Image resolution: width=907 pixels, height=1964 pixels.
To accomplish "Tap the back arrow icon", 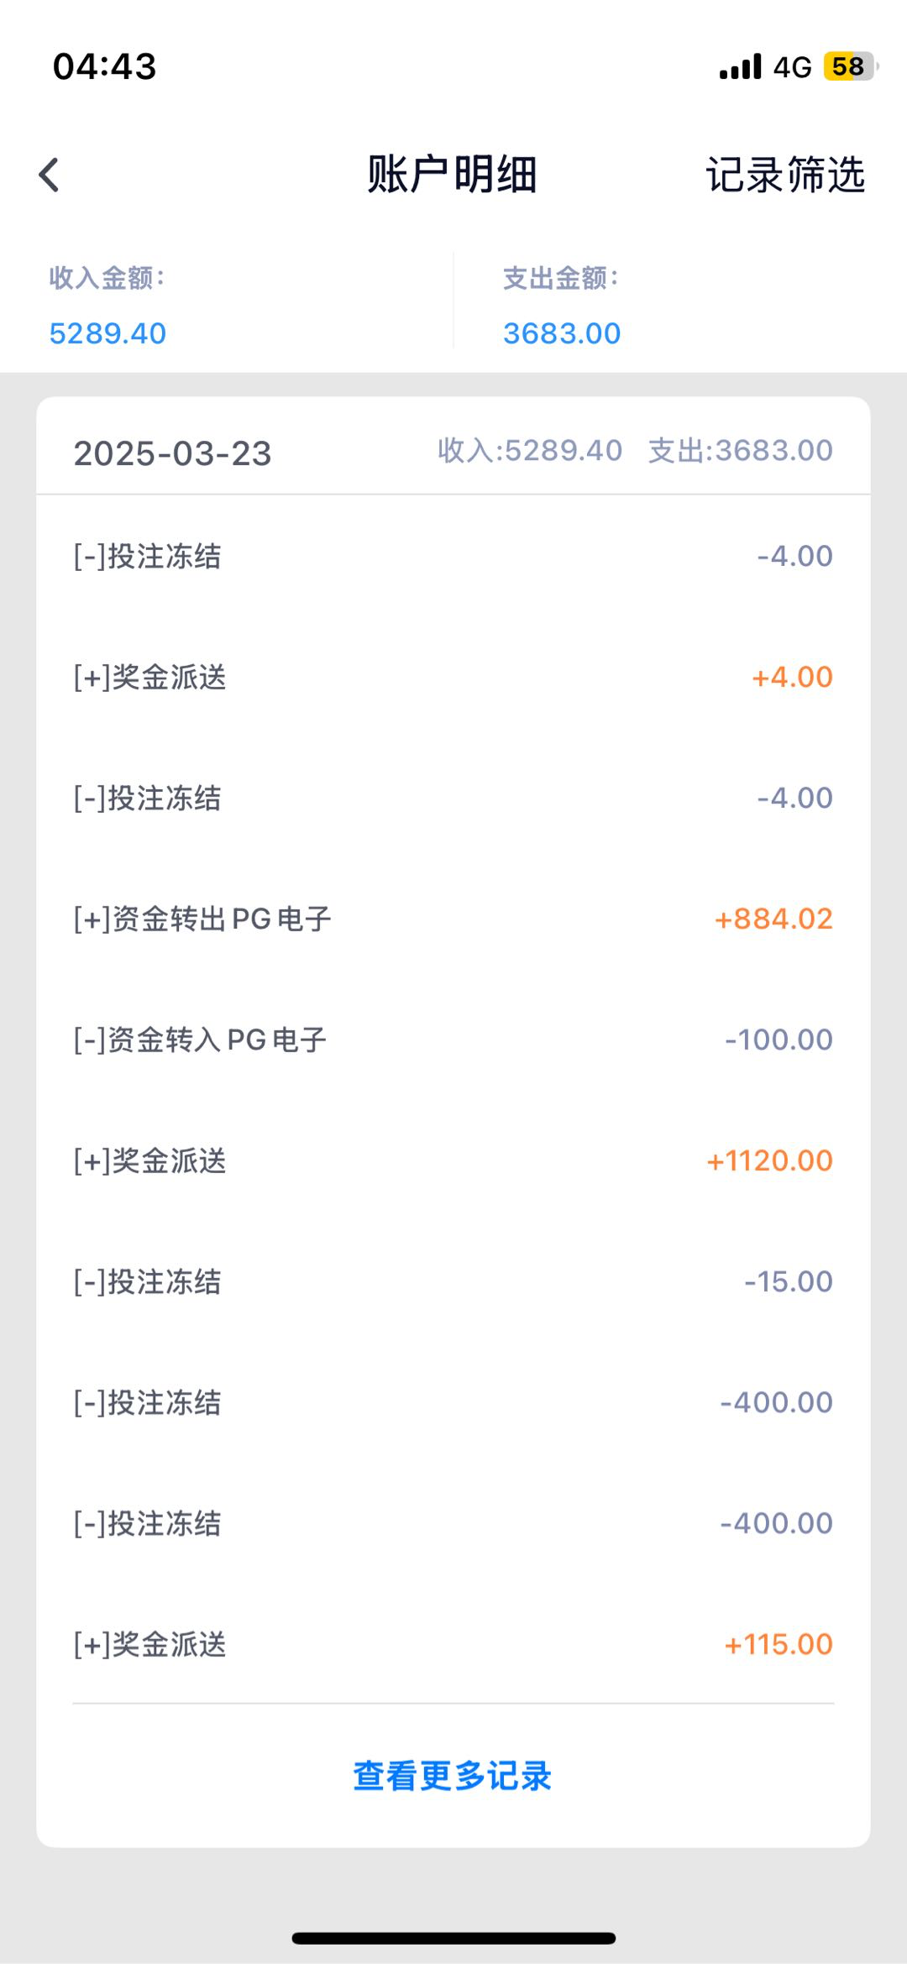I will click(50, 175).
